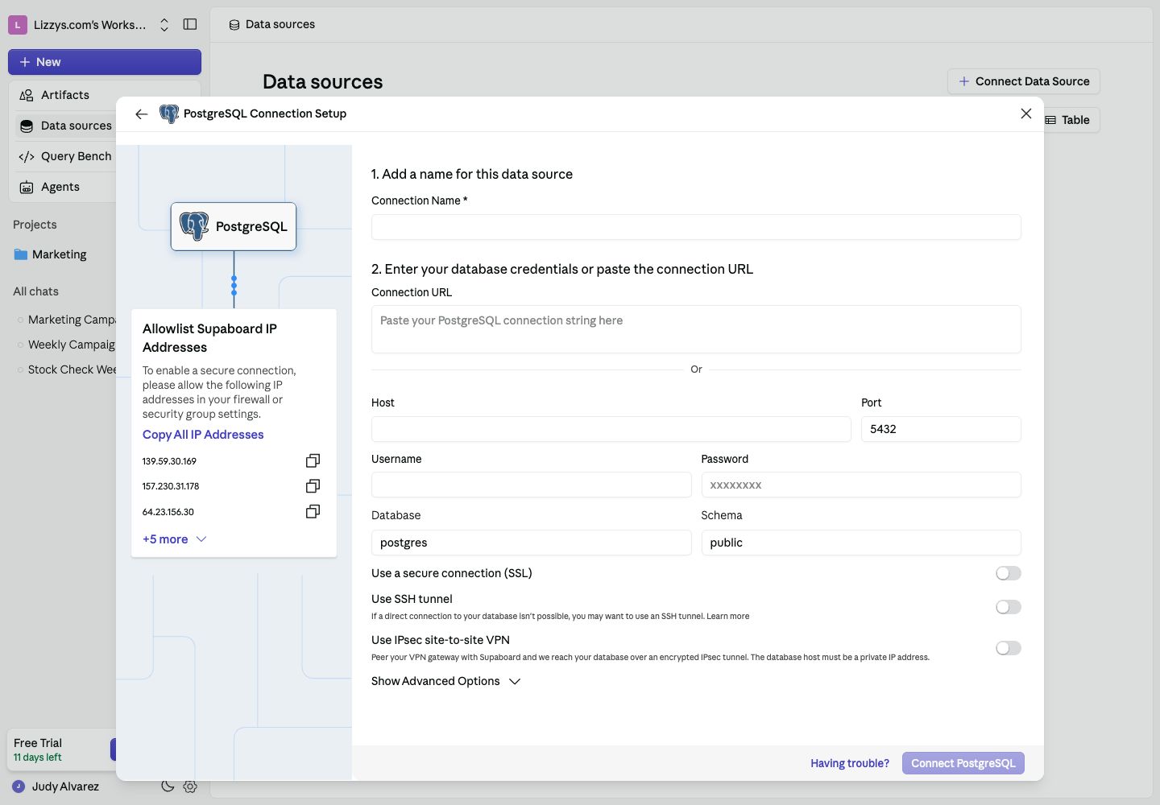
Task: Focus the Connection URL text area
Action: (696, 329)
